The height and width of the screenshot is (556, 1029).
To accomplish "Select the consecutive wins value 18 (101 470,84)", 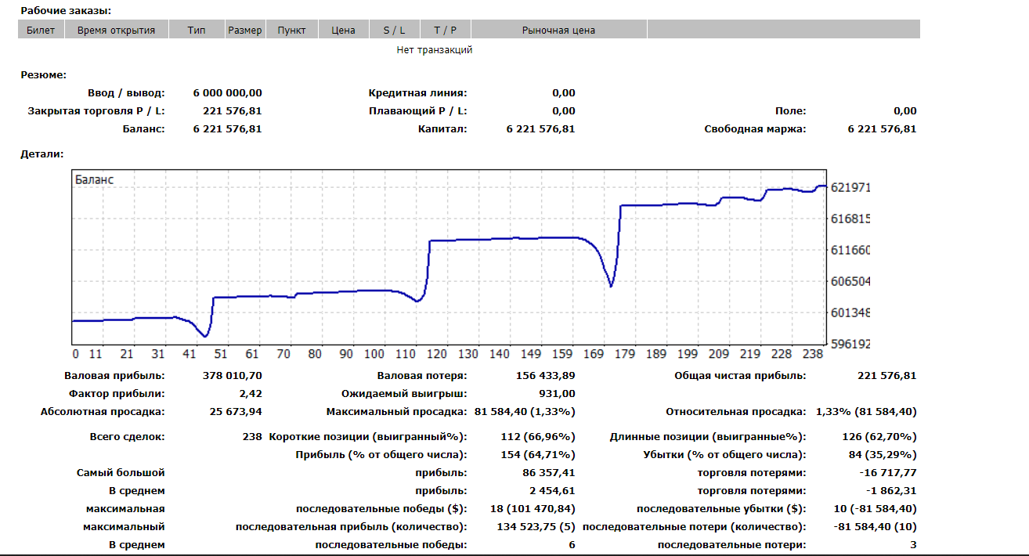I will [533, 509].
